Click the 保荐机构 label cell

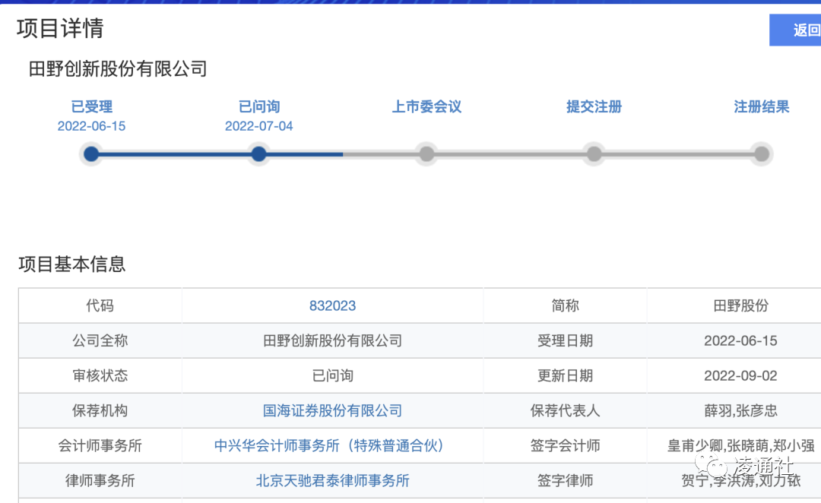[x=100, y=411]
